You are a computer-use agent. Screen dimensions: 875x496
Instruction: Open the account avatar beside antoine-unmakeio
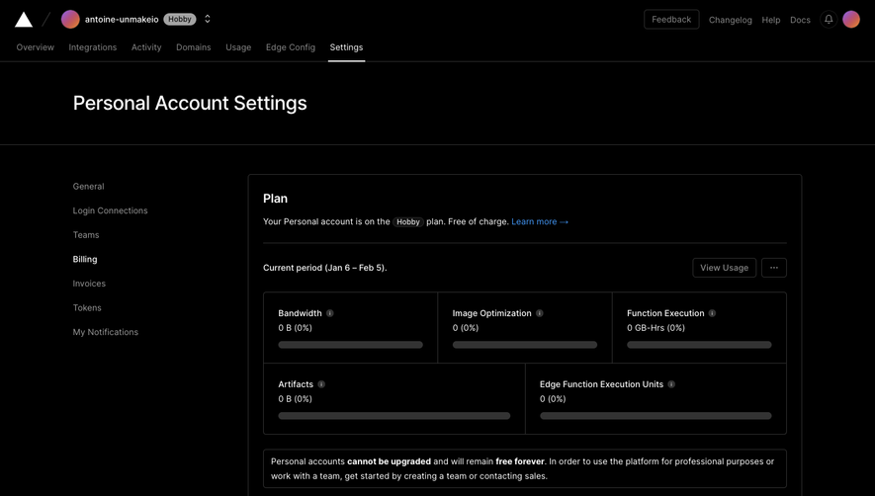(70, 19)
